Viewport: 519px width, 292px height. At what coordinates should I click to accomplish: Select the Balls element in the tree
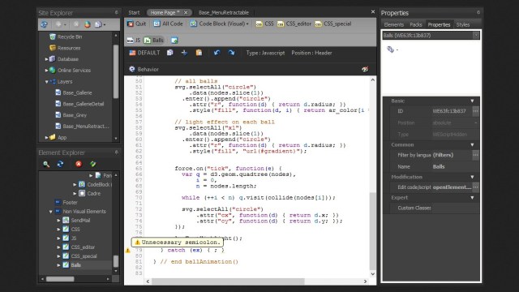[x=72, y=265]
